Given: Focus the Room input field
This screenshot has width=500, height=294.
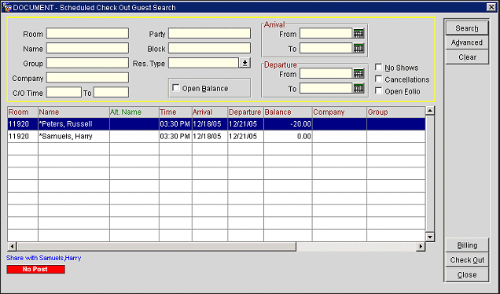Looking at the screenshot, I should click(87, 33).
